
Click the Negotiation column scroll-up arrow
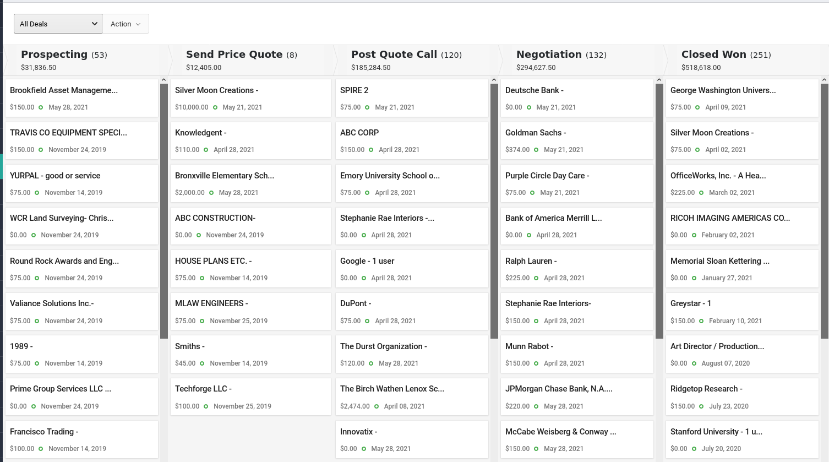659,80
